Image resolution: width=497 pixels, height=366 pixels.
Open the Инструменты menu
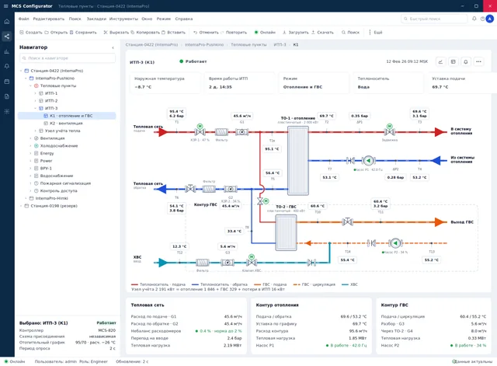(x=123, y=19)
